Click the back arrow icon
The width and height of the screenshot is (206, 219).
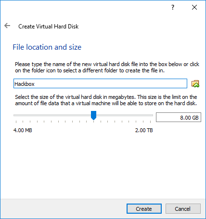click(x=7, y=26)
